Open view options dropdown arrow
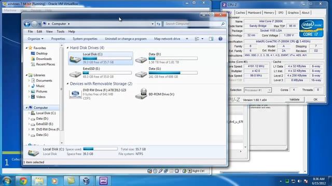The image size is (332, 186). (202, 39)
